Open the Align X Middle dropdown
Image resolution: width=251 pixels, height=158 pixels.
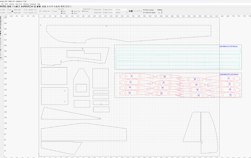[109, 10]
